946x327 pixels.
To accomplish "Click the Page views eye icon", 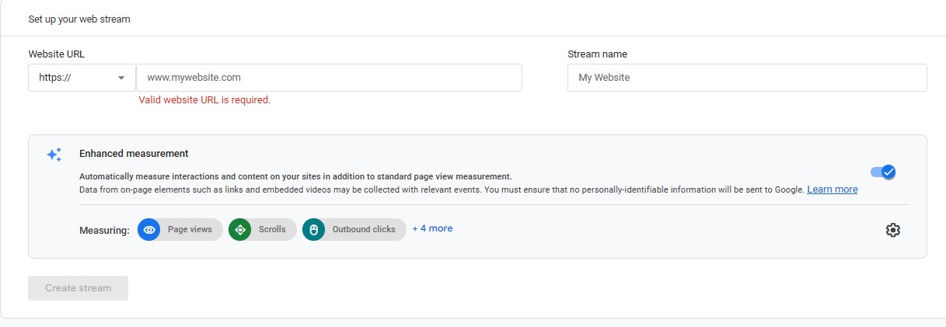I will point(149,230).
